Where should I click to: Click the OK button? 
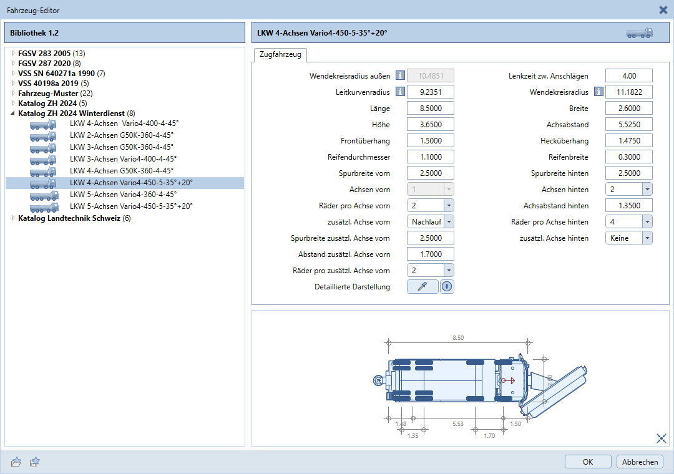(x=588, y=462)
